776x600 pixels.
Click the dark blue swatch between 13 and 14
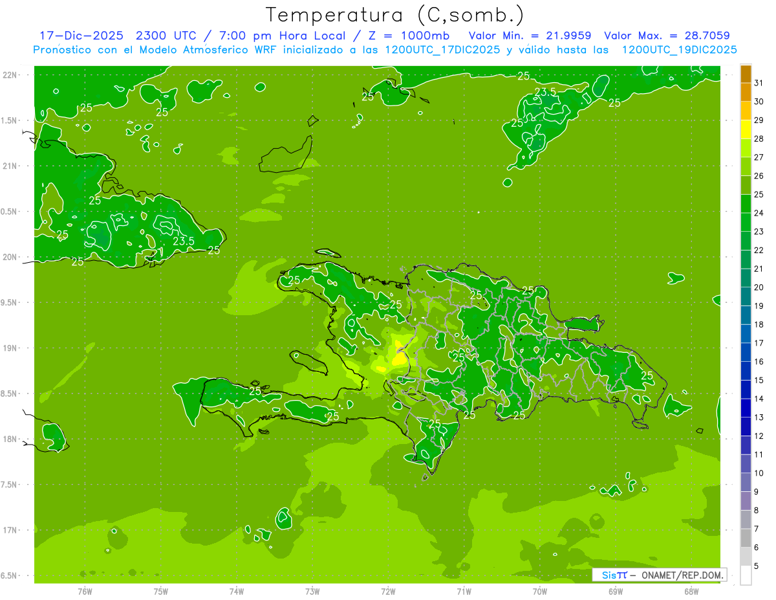(x=746, y=408)
